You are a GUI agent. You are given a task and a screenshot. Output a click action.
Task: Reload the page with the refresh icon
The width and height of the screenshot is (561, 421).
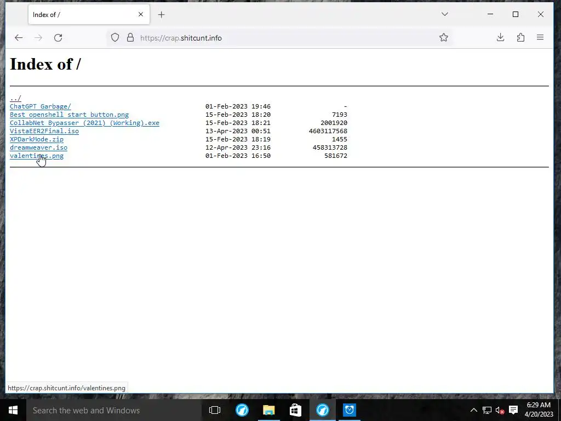click(x=58, y=38)
